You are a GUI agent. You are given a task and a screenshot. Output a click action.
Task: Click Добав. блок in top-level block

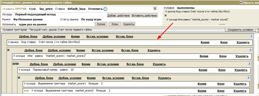[28, 36]
